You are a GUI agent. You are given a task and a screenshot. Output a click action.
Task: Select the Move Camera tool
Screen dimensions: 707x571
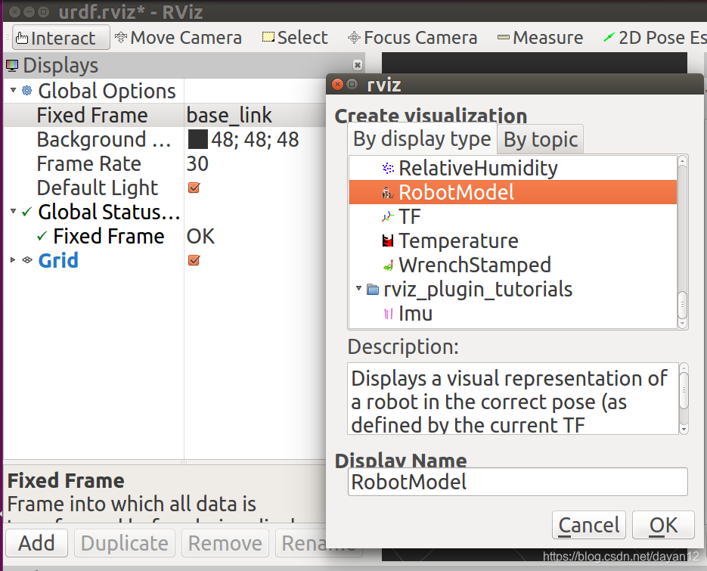click(178, 38)
